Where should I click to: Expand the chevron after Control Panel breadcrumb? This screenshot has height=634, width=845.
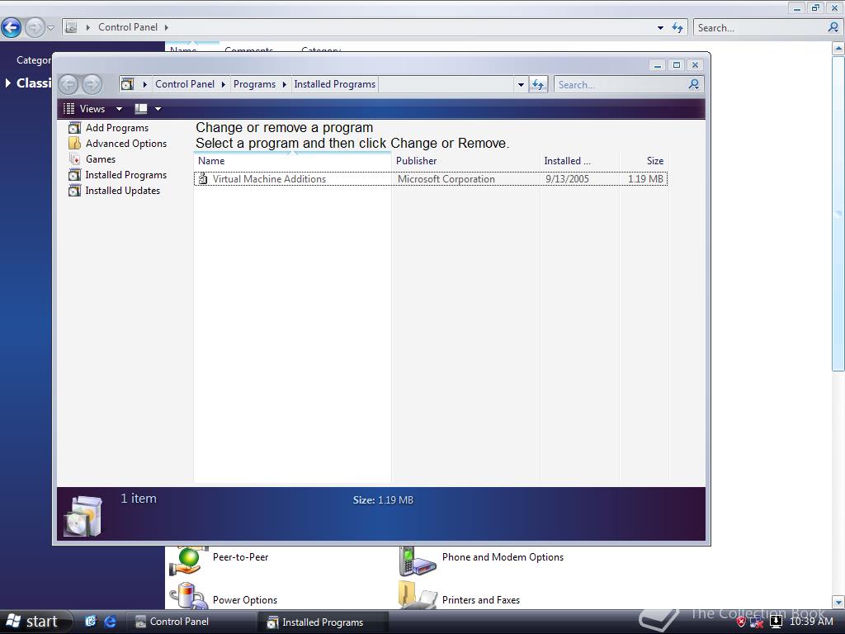223,85
